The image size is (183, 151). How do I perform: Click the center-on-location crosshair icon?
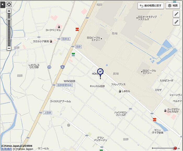pyautogui.click(x=9, y=4)
